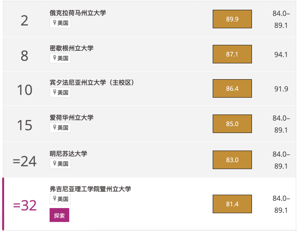Click the 美国 tag under 明尼苏达大学
The height and width of the screenshot is (231, 298).
(x=60, y=164)
